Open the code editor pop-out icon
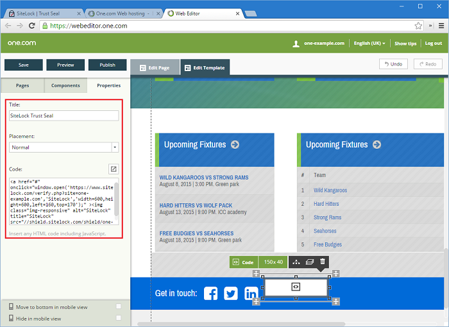 [x=114, y=169]
